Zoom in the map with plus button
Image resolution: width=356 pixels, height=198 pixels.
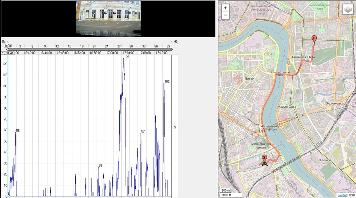(x=225, y=8)
